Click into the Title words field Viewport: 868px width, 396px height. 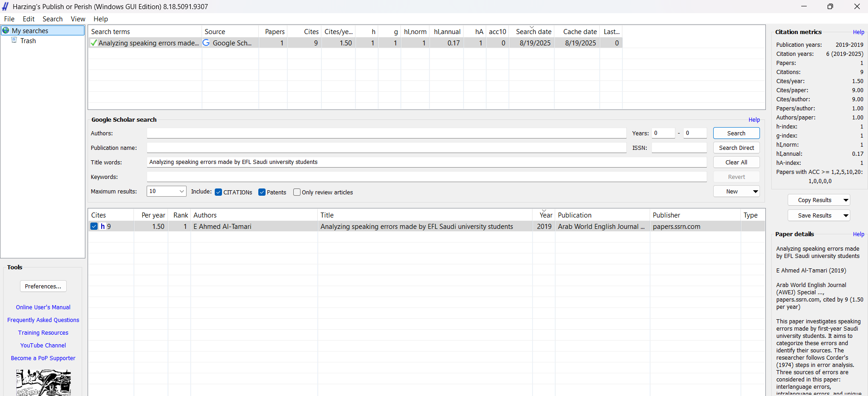click(x=427, y=162)
